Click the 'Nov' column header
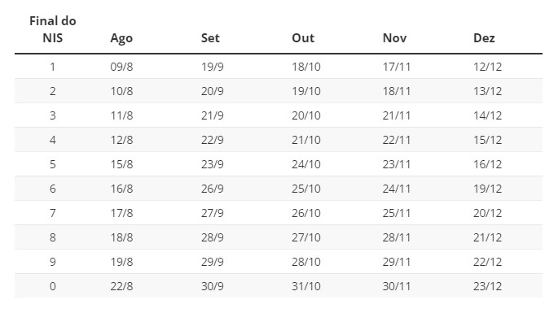The width and height of the screenshot is (558, 313). tap(394, 38)
